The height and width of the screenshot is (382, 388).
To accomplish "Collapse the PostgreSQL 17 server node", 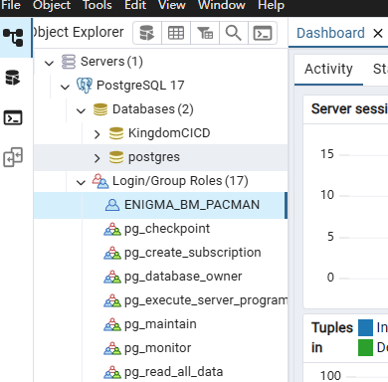I will click(x=65, y=87).
